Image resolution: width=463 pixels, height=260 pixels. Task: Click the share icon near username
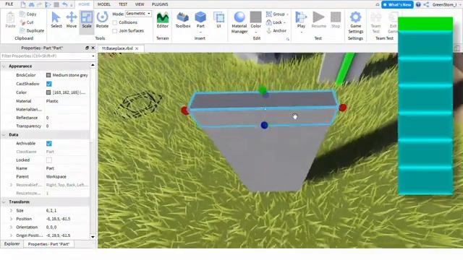click(x=426, y=4)
